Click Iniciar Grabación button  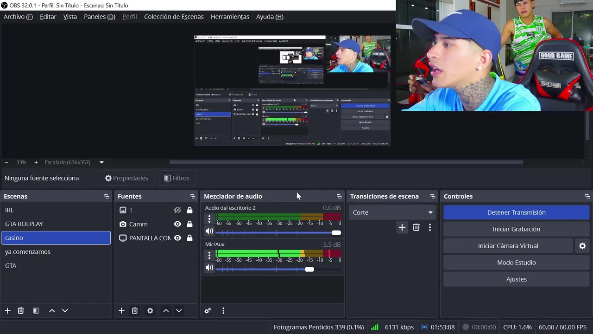tap(516, 229)
